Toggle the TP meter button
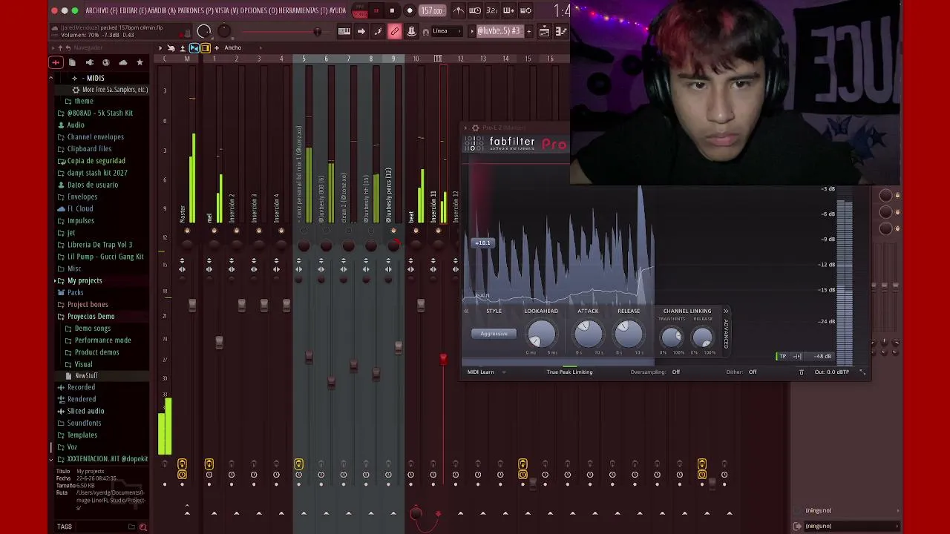The height and width of the screenshot is (534, 950). click(782, 357)
